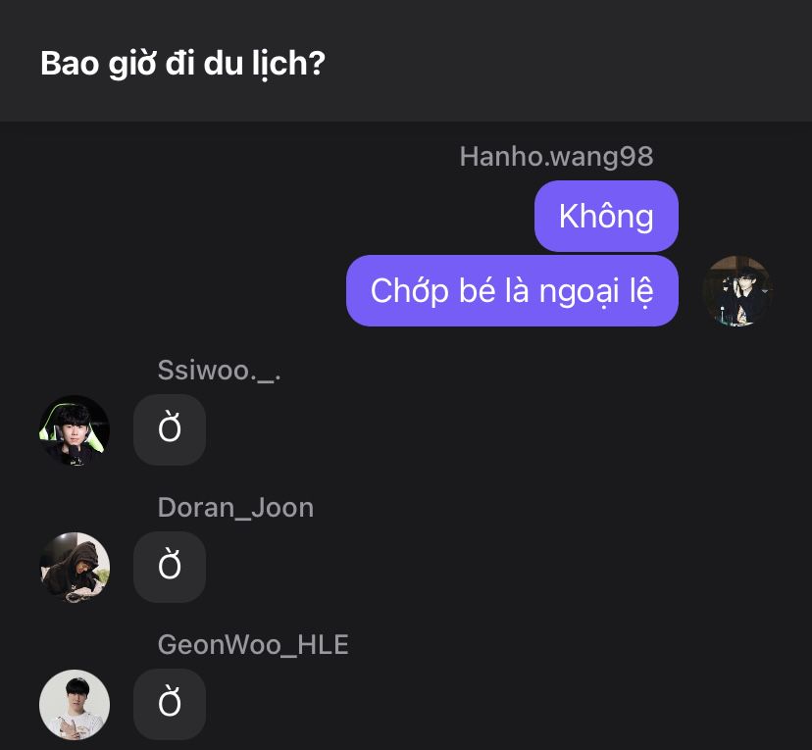Image resolution: width=812 pixels, height=750 pixels.
Task: Click the GeonWoo_HLE username label
Action: [x=253, y=644]
